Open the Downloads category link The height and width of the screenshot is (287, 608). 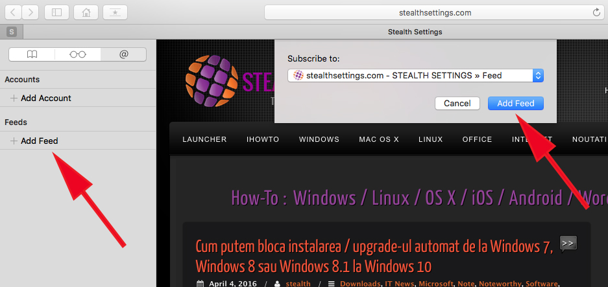[360, 284]
